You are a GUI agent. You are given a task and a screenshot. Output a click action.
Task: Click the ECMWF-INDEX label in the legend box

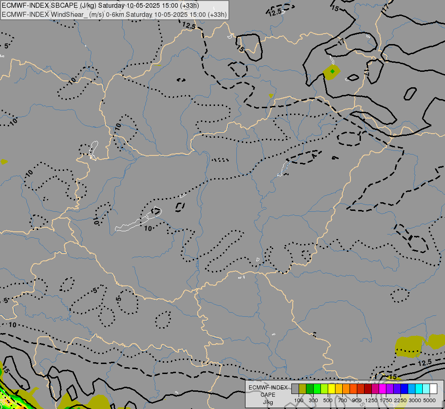(x=268, y=388)
